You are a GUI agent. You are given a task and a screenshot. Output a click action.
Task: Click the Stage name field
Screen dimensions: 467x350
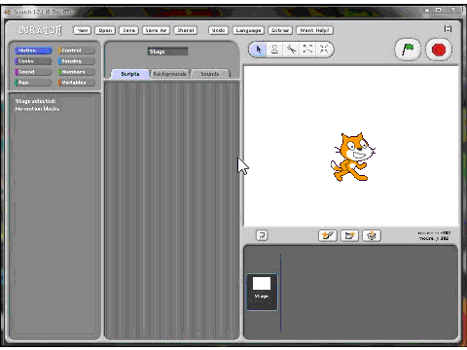(x=167, y=52)
